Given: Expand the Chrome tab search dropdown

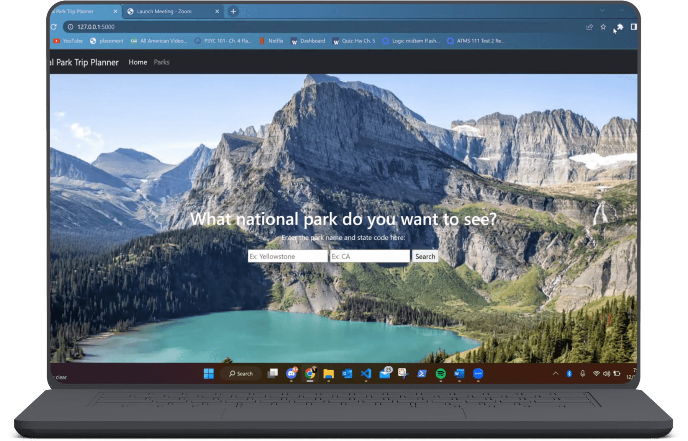Looking at the screenshot, I should [602, 11].
